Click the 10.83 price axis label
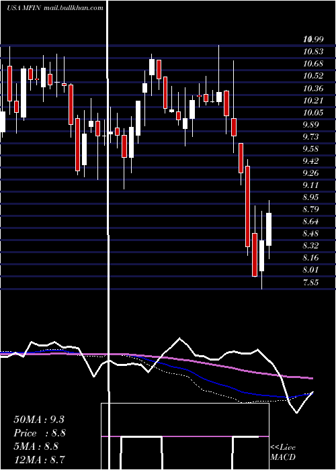 click(x=313, y=52)
